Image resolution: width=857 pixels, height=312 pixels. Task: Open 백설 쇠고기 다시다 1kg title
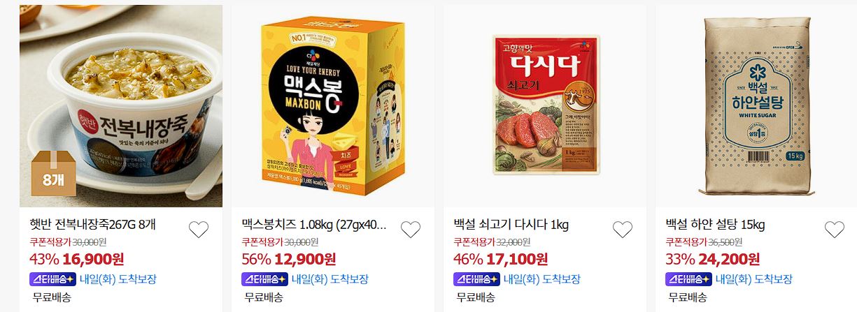pos(511,225)
